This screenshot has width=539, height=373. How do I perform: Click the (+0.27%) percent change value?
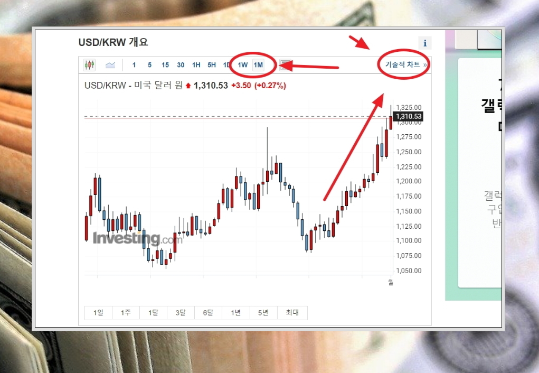point(270,86)
